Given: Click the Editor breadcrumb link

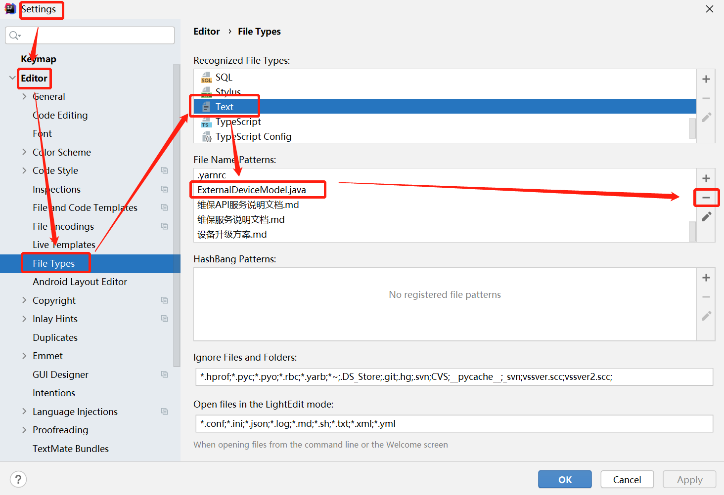Looking at the screenshot, I should 207,31.
